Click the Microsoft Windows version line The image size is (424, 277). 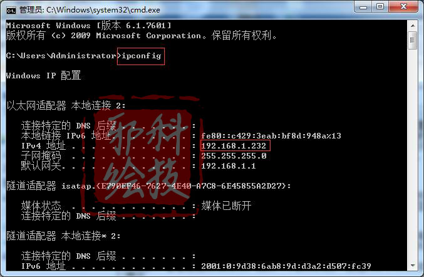tap(89, 26)
